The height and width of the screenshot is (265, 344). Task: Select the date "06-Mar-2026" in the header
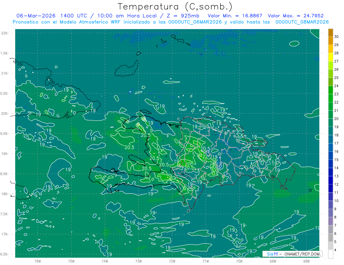pyautogui.click(x=36, y=16)
